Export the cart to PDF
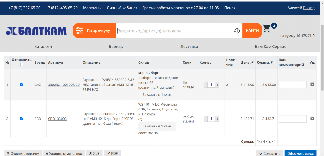 pos(112,154)
